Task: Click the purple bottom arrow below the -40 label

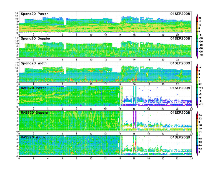Action: point(197,57)
